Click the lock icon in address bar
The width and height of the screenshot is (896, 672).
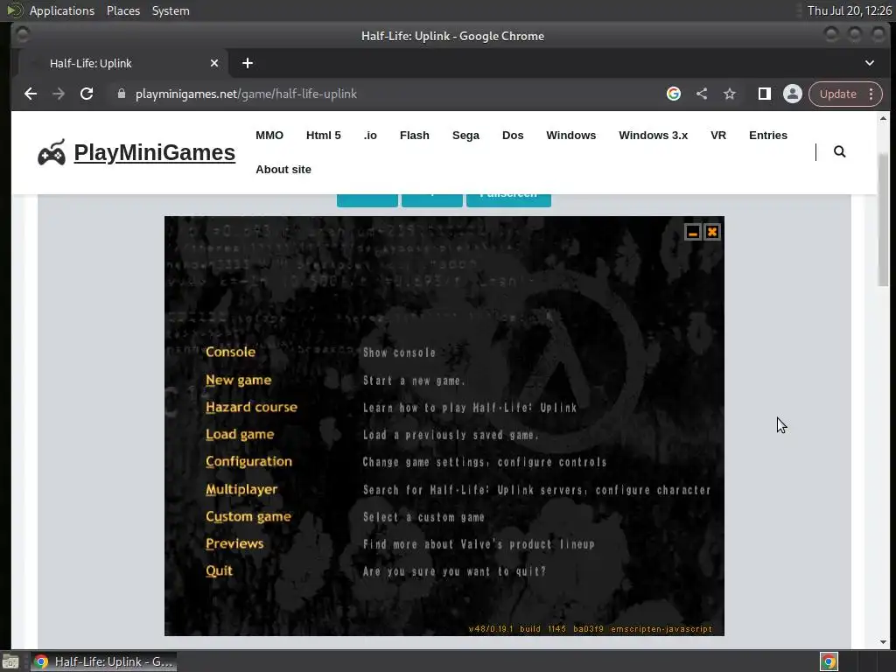point(121,94)
